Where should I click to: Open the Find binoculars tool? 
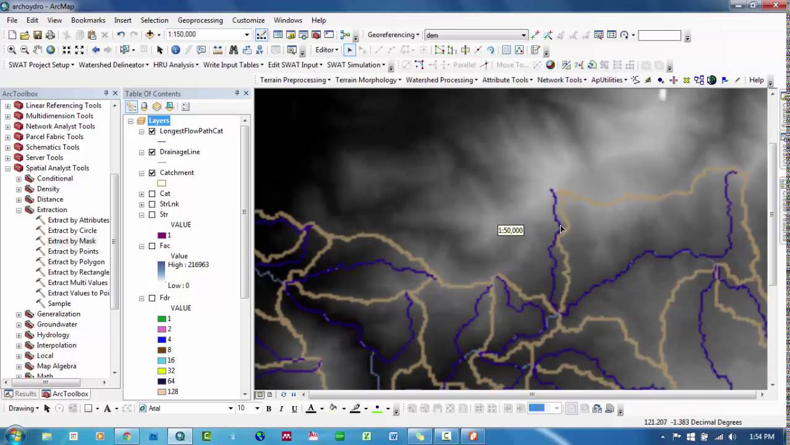(x=234, y=50)
